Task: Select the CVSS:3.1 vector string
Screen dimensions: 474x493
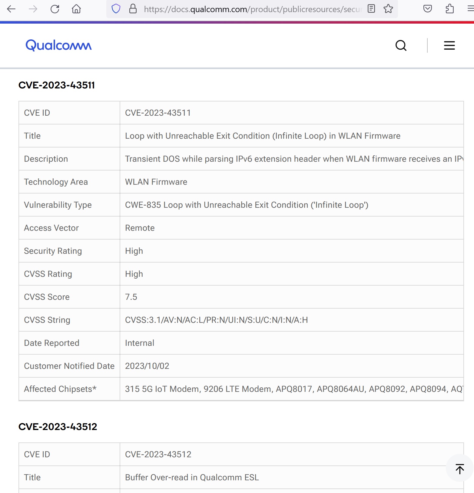Action: (x=216, y=320)
